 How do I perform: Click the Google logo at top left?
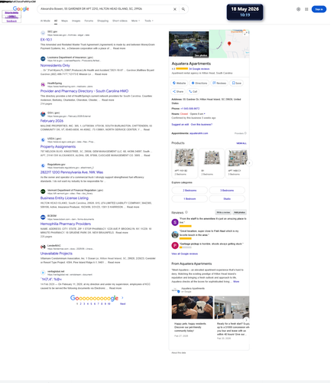click(x=21, y=8)
